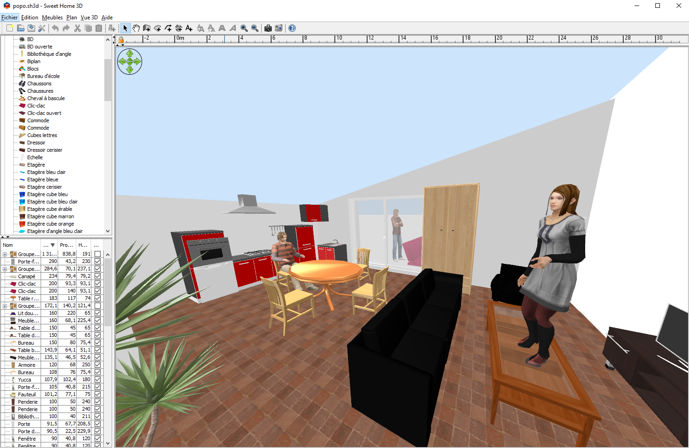Viewport: 689px width, 448px height.
Task: Uncheck the Yucca visibility checkbox
Action: 97,380
